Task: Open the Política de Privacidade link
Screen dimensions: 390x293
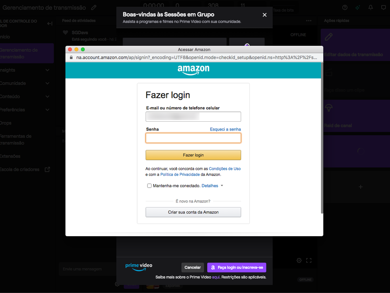Action: click(180, 174)
